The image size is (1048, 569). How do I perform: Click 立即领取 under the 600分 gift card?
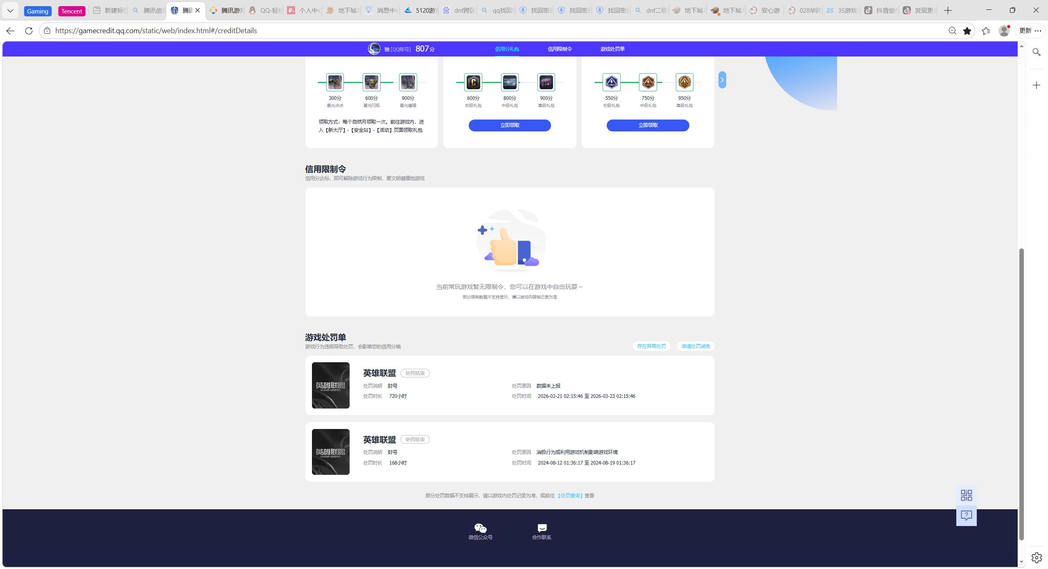click(510, 125)
